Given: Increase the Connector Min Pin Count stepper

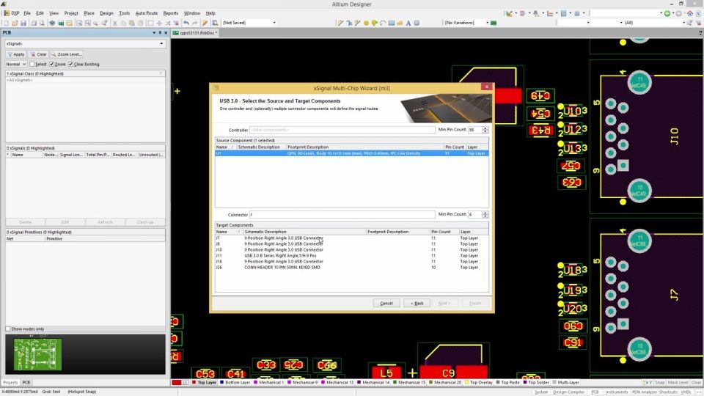Looking at the screenshot, I should [x=485, y=213].
